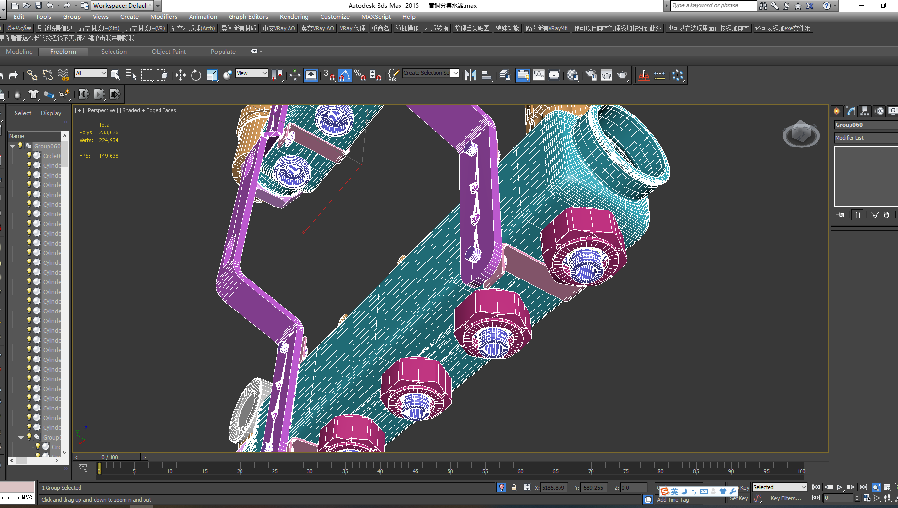The width and height of the screenshot is (898, 508).
Task: Toggle the 3D Snaps button
Action: (x=329, y=75)
